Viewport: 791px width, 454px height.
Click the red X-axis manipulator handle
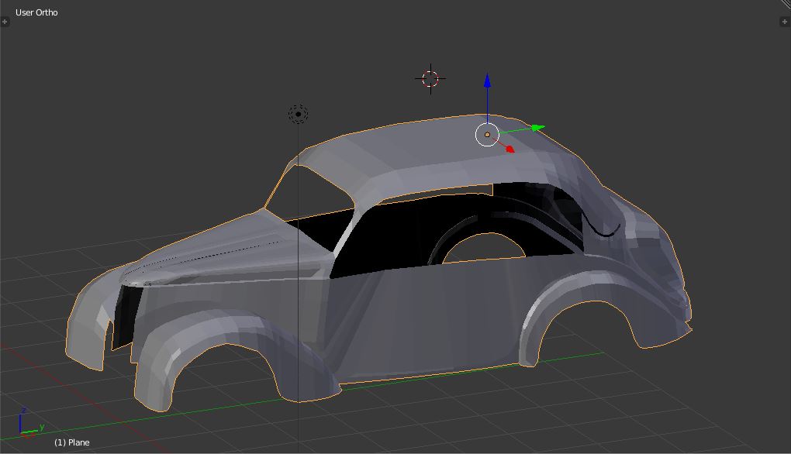pyautogui.click(x=510, y=150)
